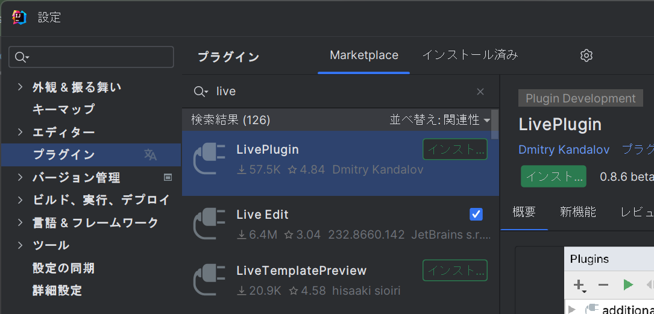Select 設定の同期 in settings tree

[x=63, y=268]
